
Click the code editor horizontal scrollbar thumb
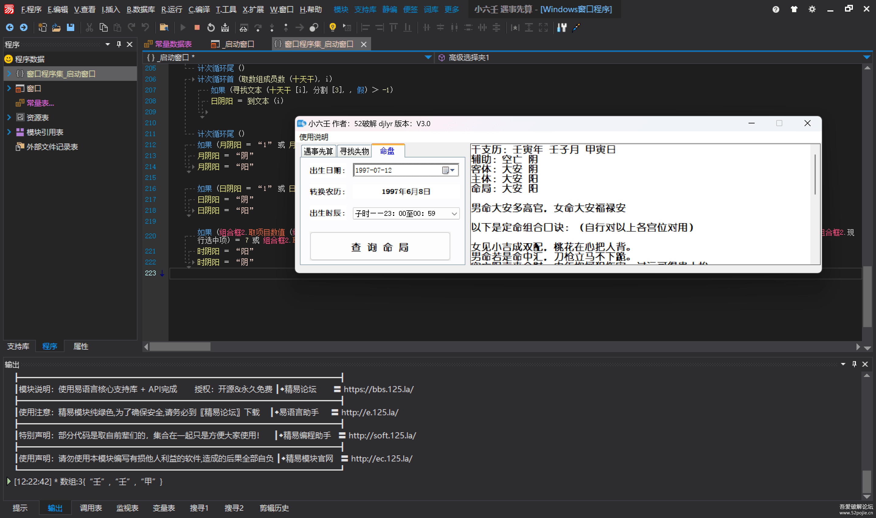180,347
